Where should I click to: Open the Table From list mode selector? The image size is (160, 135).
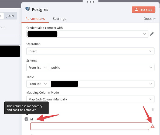[x=38, y=84]
